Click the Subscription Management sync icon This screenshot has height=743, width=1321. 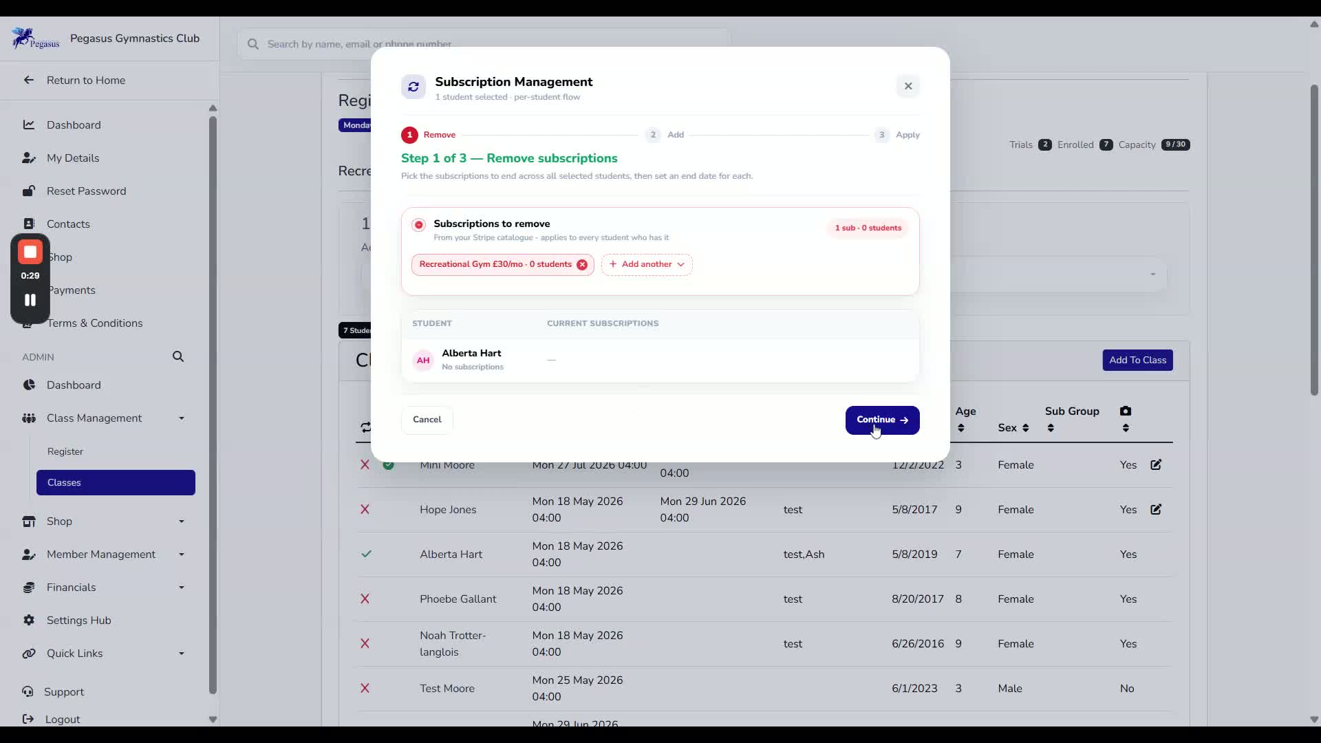pyautogui.click(x=414, y=87)
